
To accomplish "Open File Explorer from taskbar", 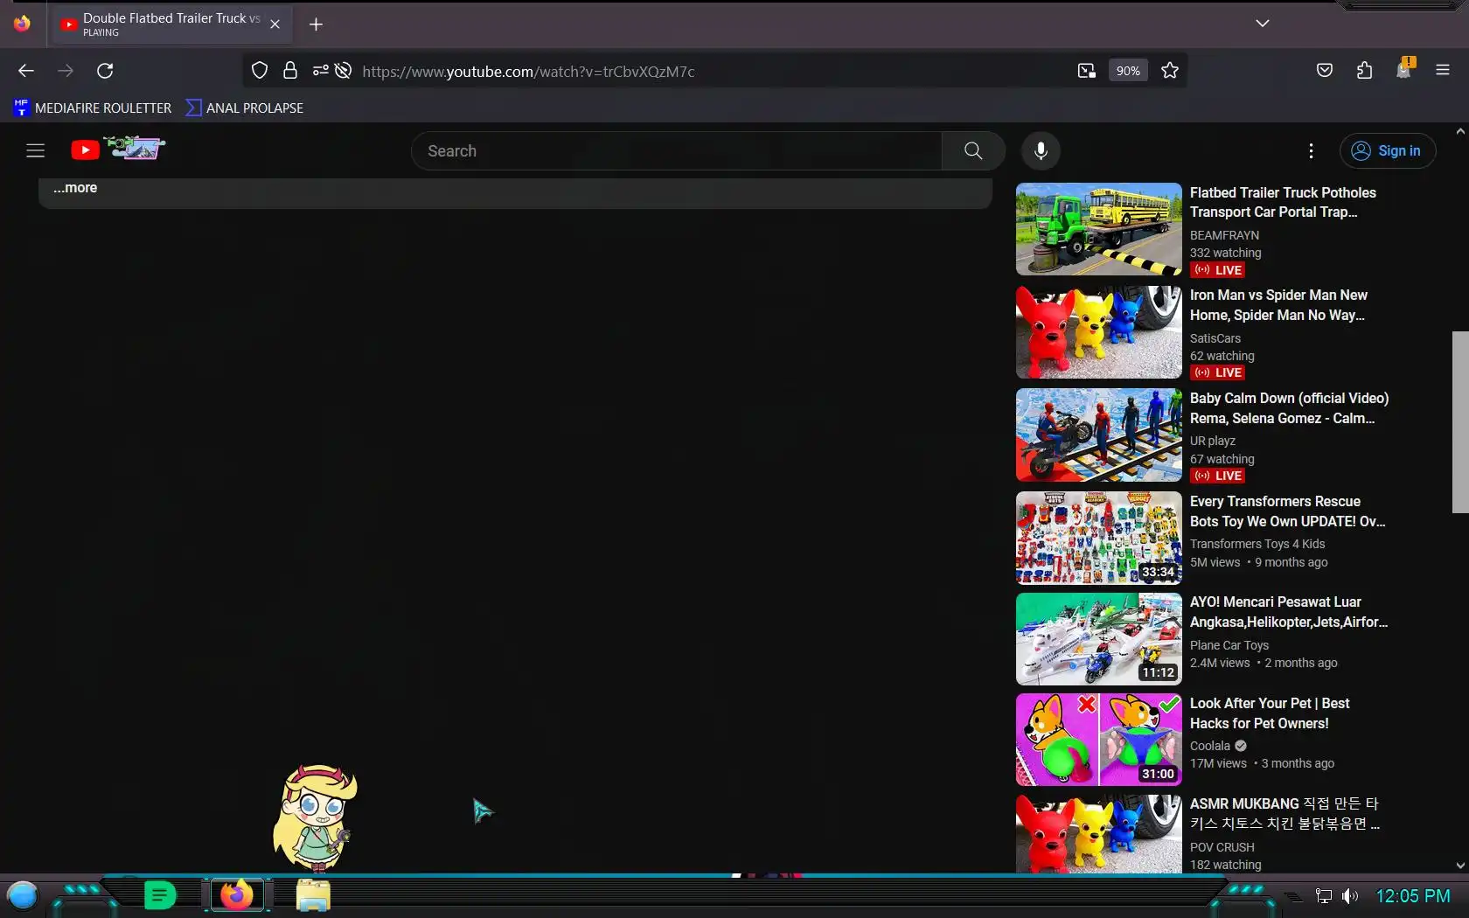I will click(312, 895).
